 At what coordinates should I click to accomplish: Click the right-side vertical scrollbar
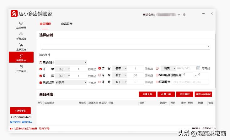pos(215,61)
